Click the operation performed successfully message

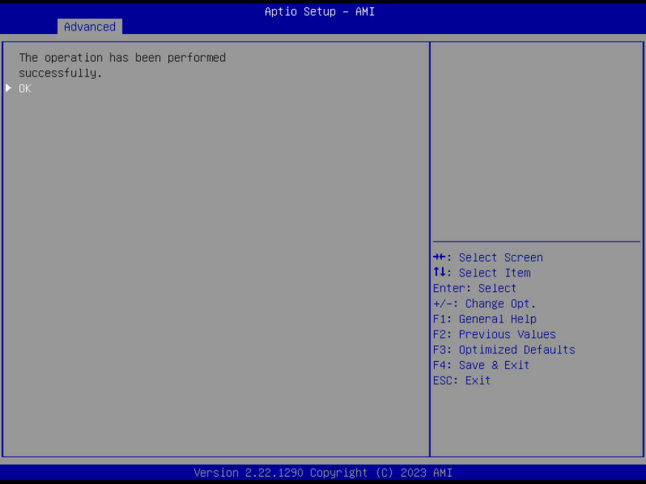coord(122,65)
